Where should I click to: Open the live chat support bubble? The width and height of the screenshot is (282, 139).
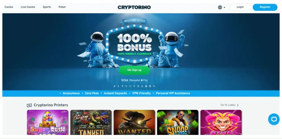tap(274, 119)
